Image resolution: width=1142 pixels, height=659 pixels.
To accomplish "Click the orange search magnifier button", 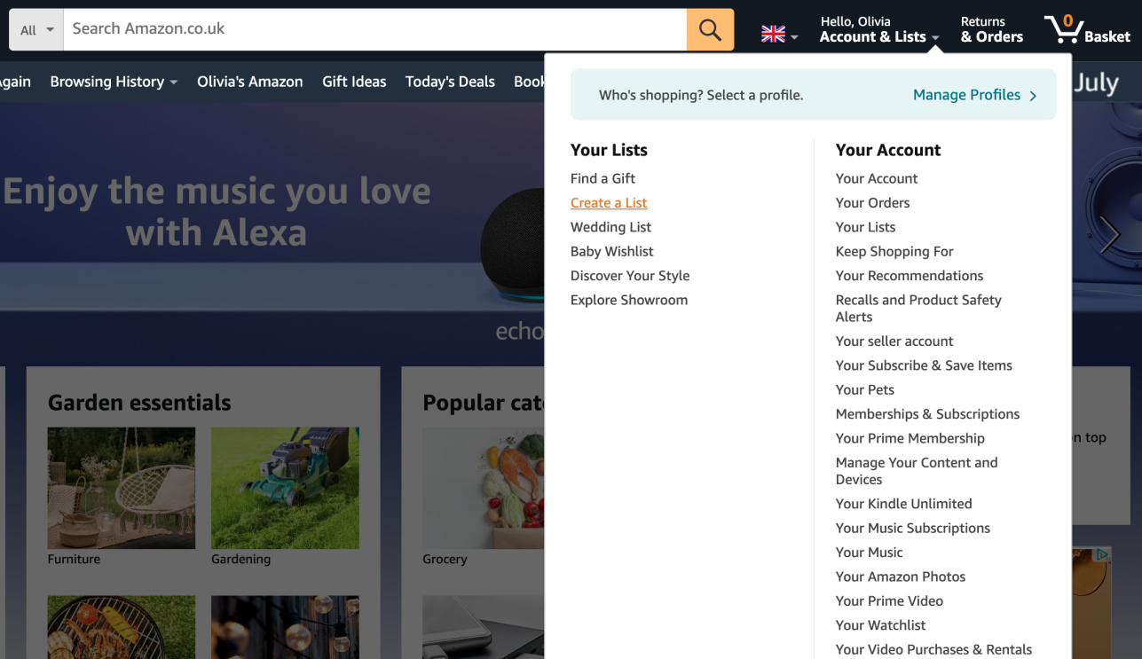I will [710, 29].
